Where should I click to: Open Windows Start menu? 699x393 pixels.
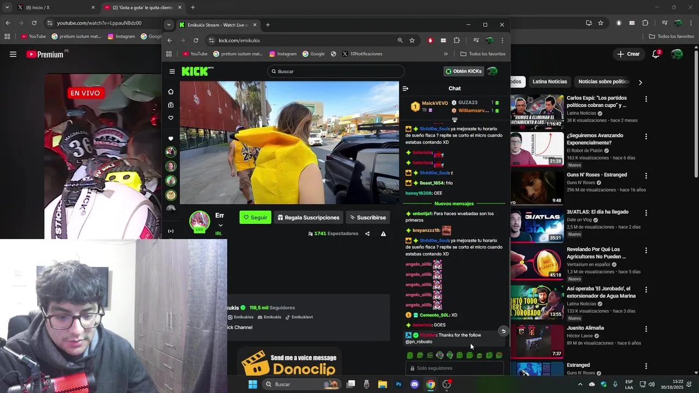253,384
